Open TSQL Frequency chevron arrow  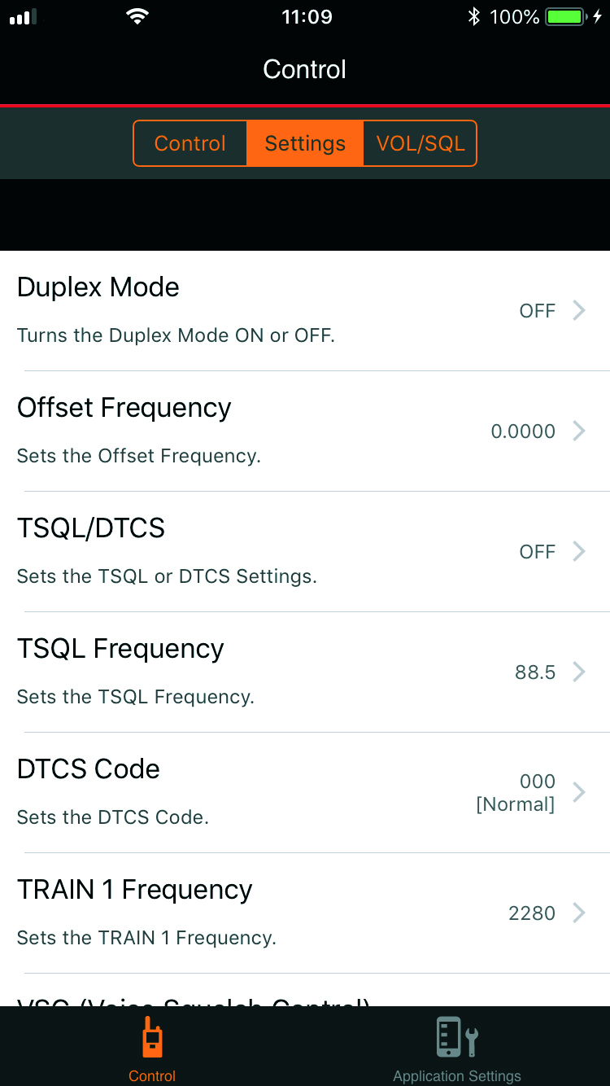[x=579, y=672]
